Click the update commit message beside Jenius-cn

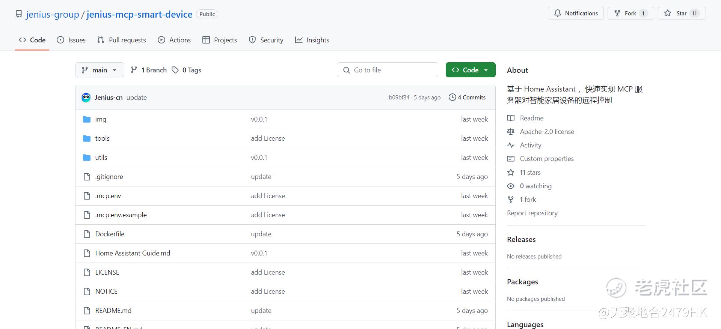(x=137, y=98)
